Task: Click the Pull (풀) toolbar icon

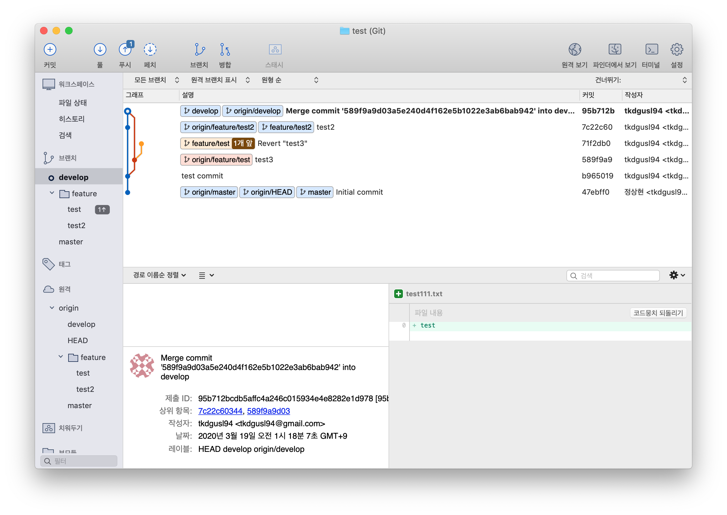Action: (100, 49)
